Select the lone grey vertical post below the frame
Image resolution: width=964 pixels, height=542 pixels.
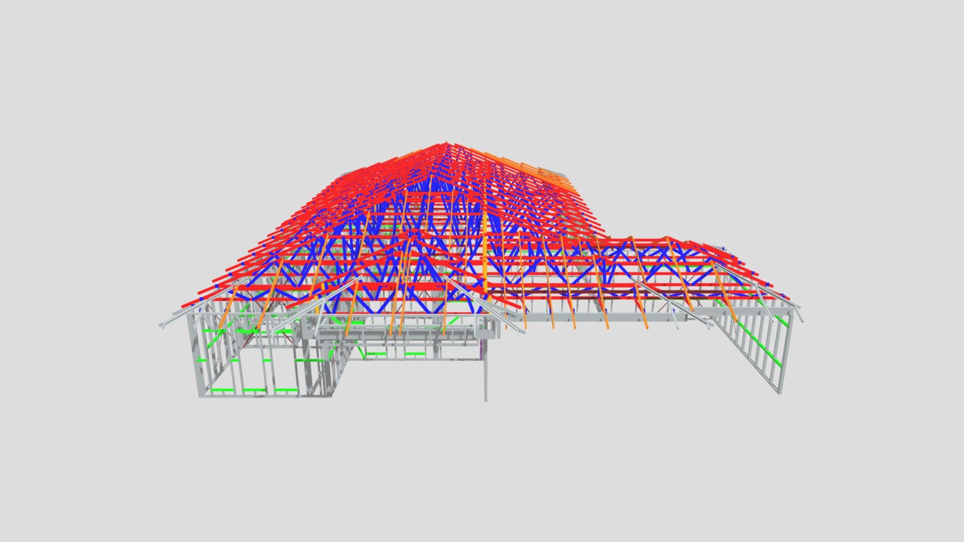tap(486, 372)
